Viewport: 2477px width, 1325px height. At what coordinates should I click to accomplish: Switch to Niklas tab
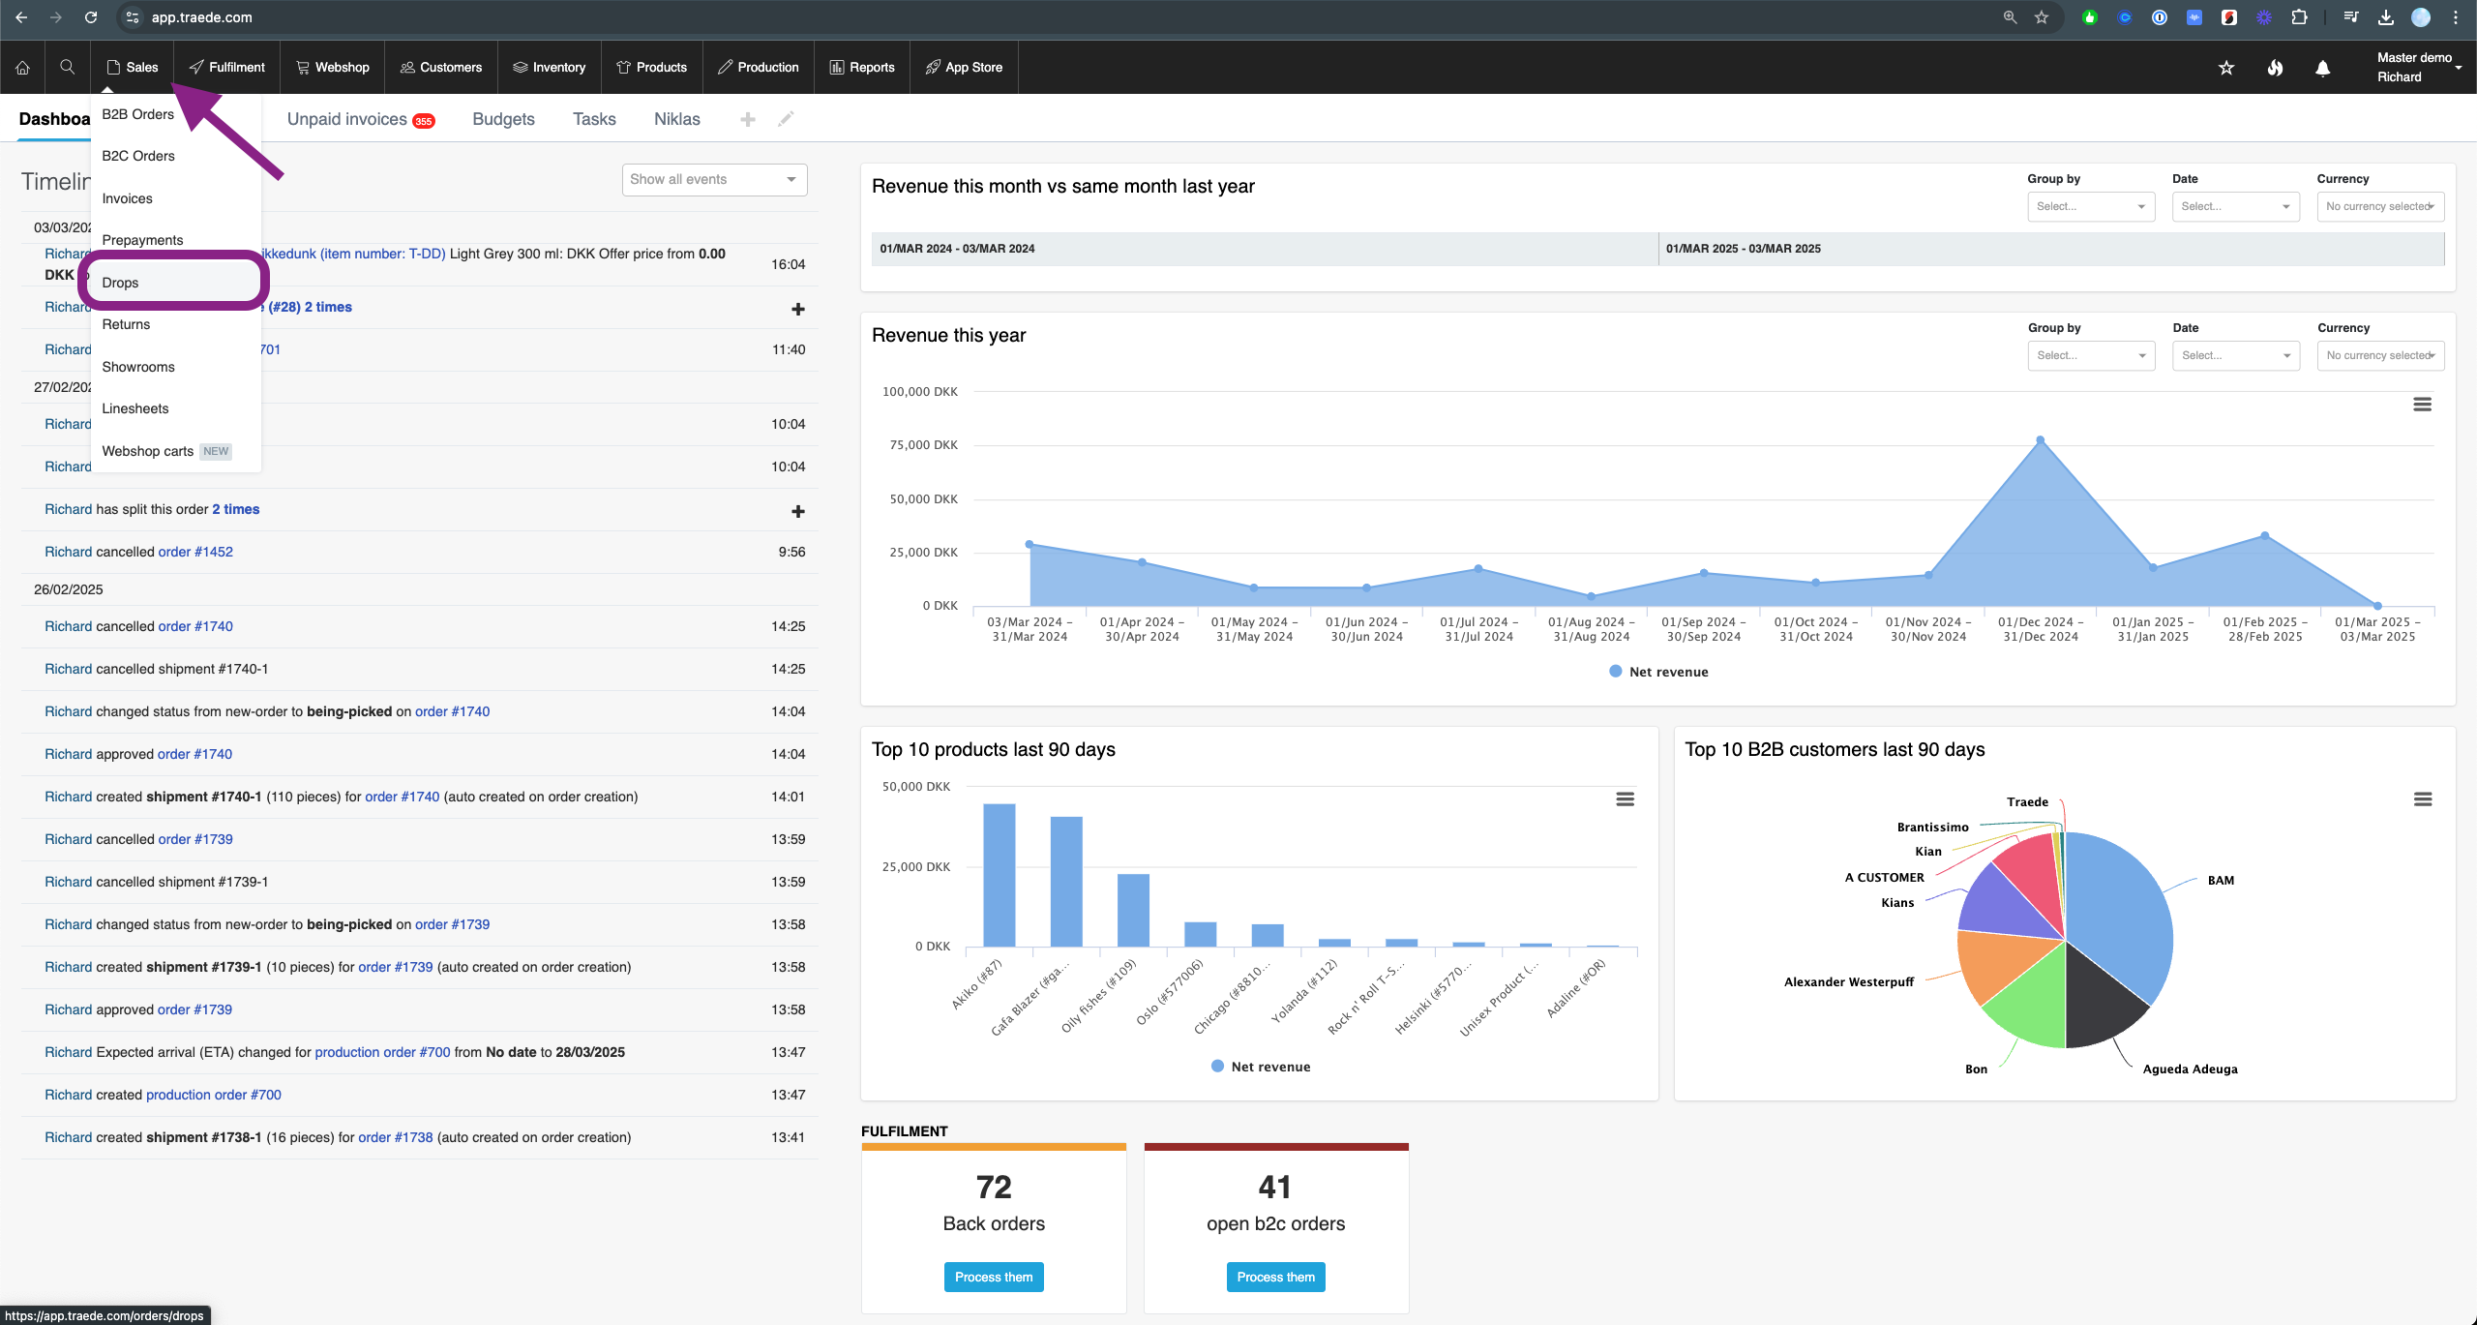click(676, 119)
